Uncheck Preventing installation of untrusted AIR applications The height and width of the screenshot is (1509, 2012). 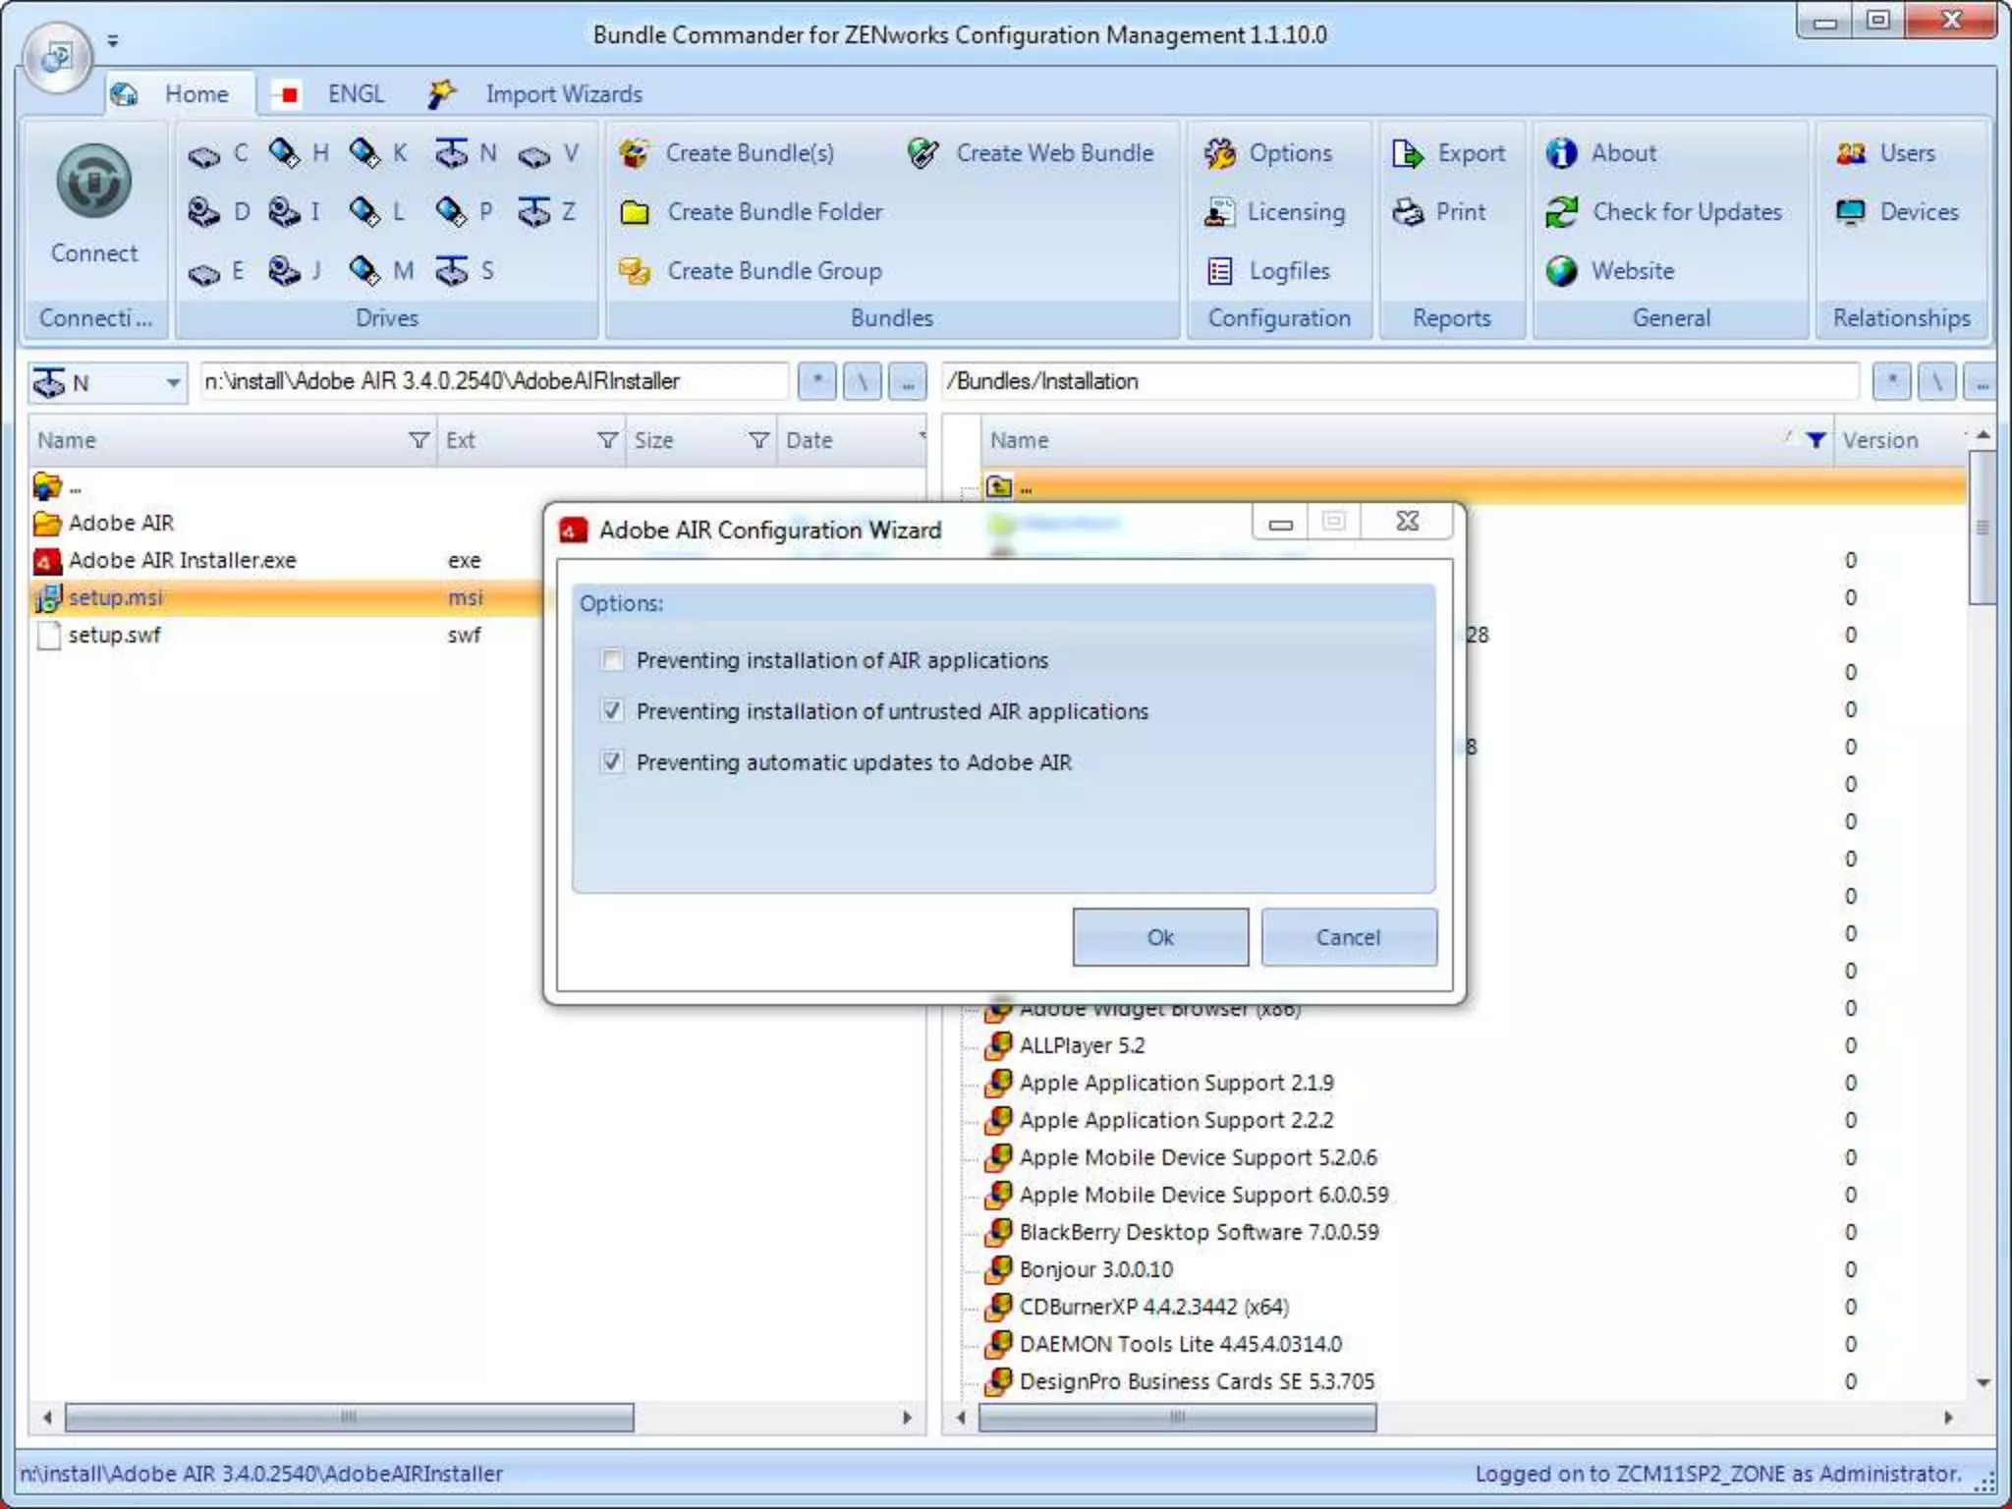(612, 710)
